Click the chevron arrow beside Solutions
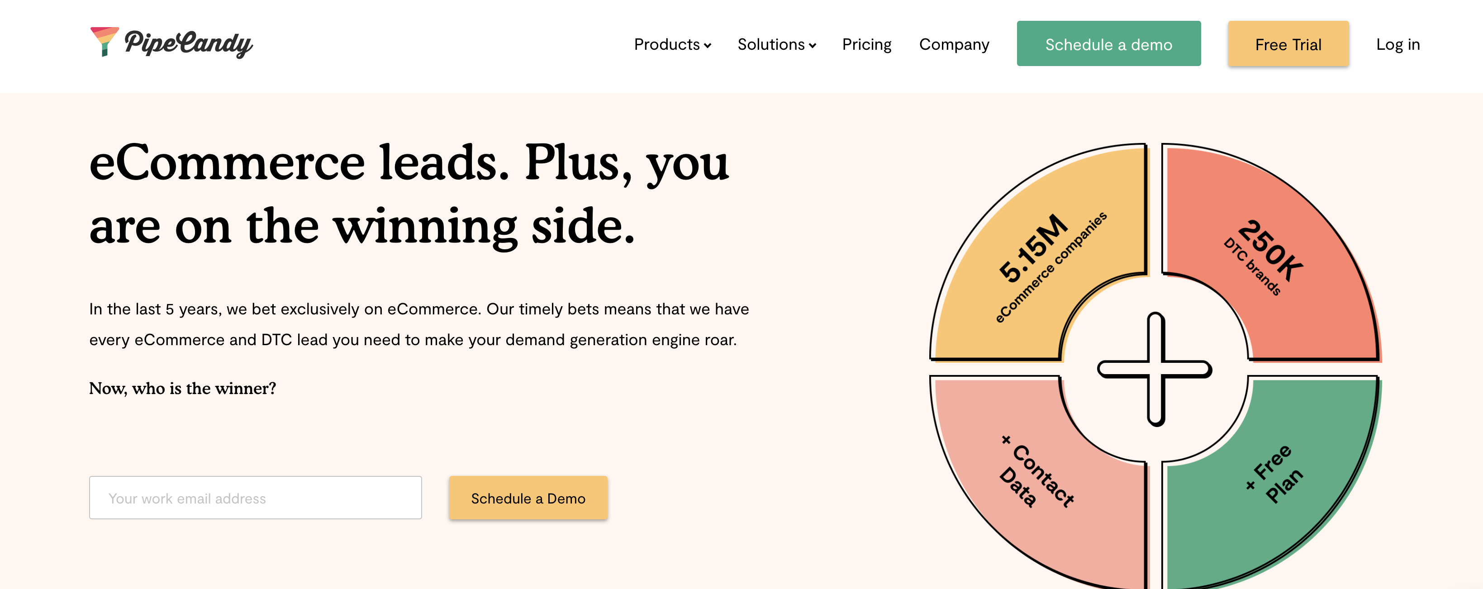 813,46
